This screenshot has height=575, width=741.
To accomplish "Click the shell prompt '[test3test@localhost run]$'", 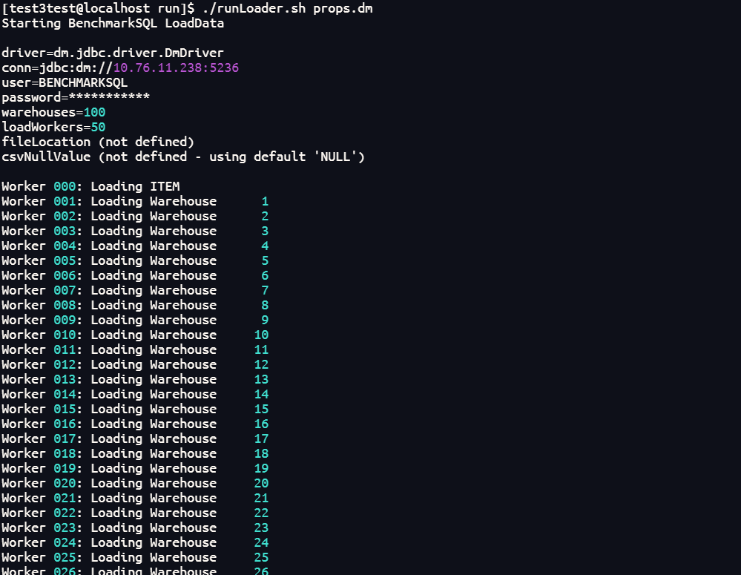I will pos(98,8).
